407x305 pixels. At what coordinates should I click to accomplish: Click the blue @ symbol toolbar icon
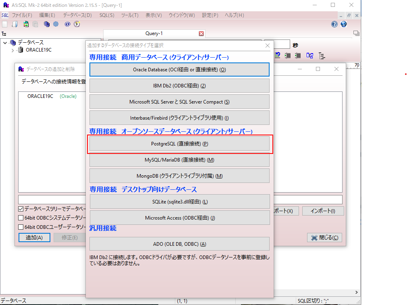[x=67, y=24]
